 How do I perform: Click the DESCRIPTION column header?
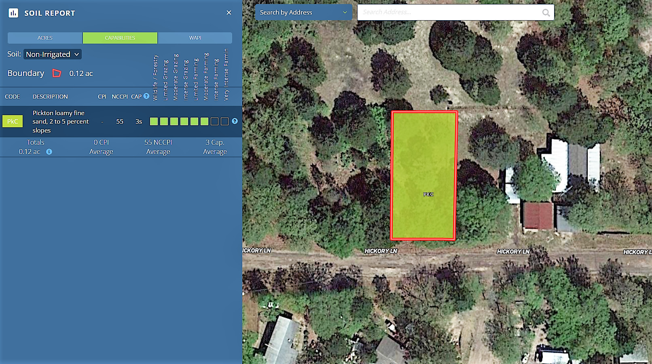coord(50,97)
